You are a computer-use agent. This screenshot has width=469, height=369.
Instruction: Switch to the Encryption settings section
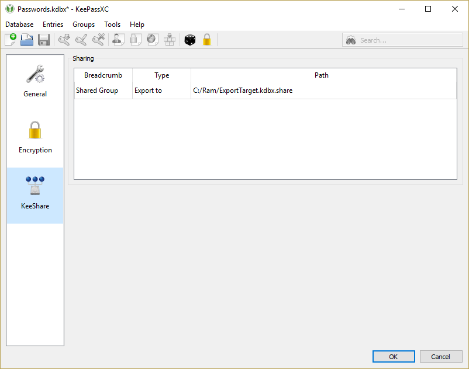coord(35,138)
